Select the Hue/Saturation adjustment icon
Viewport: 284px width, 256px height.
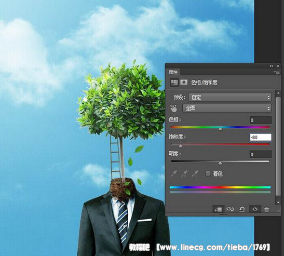[x=174, y=83]
